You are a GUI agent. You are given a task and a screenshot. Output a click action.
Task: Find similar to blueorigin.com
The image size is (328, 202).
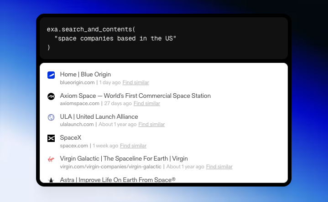click(x=136, y=82)
